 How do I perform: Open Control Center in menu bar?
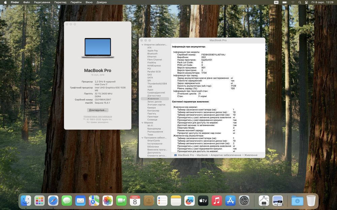[306, 2]
